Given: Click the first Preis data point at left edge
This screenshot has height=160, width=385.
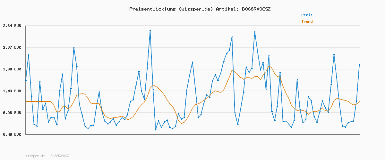Looking at the screenshot, I should [x=26, y=80].
